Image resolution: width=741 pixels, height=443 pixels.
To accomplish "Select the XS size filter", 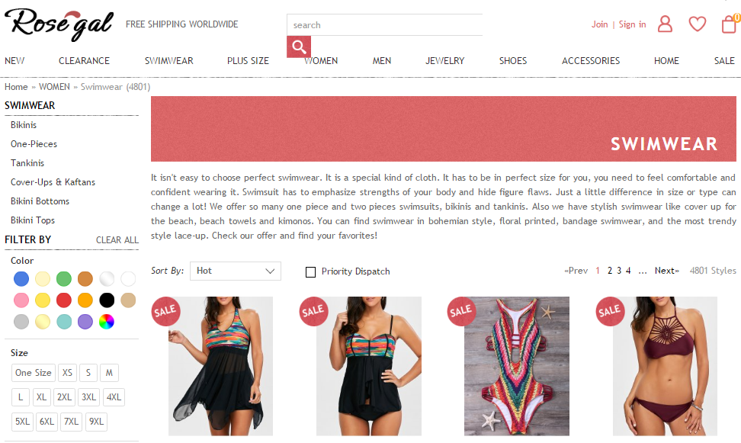I will tap(68, 373).
